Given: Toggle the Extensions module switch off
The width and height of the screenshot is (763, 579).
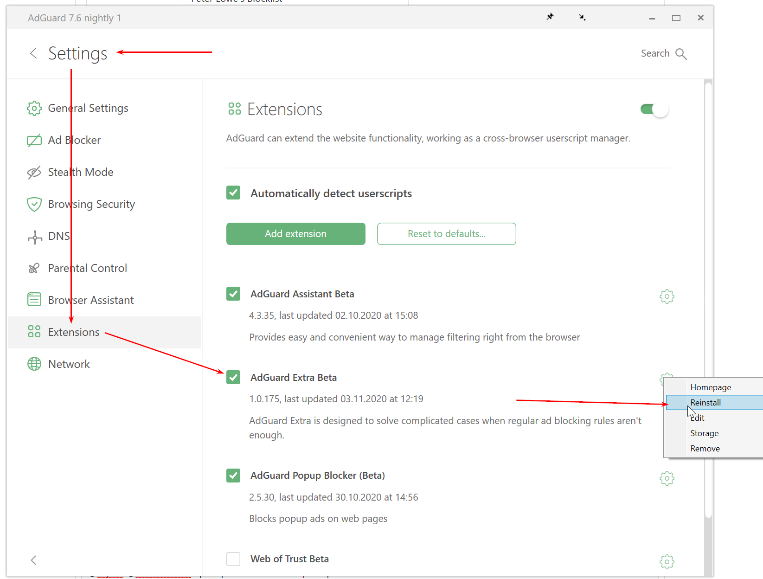Looking at the screenshot, I should click(654, 109).
